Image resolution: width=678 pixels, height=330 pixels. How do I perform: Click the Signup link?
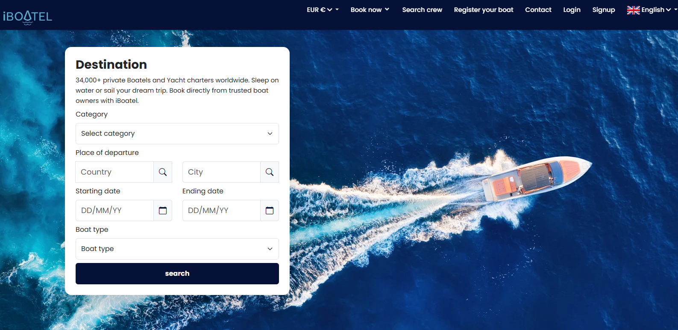[x=603, y=10]
